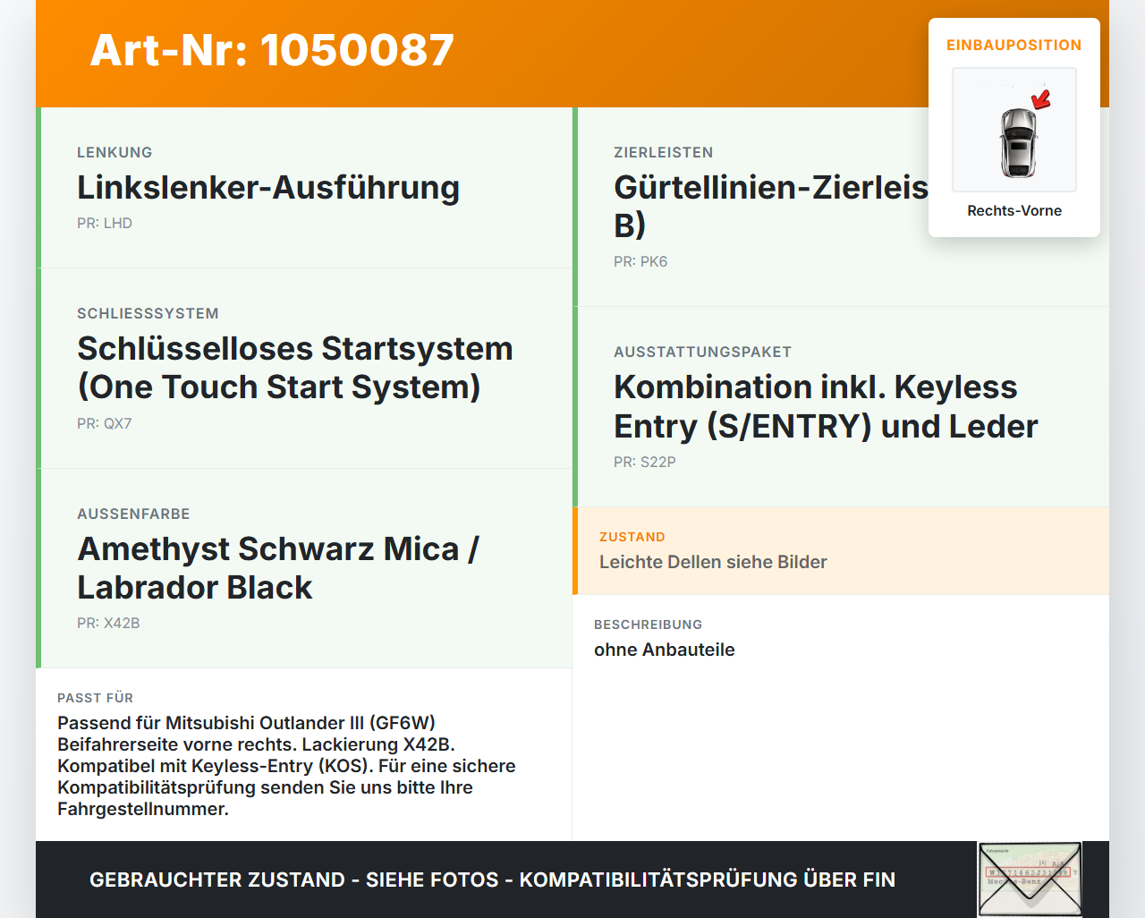Select the Linkslenker-Ausführung text
Image resolution: width=1145 pixels, height=918 pixels.
click(268, 187)
